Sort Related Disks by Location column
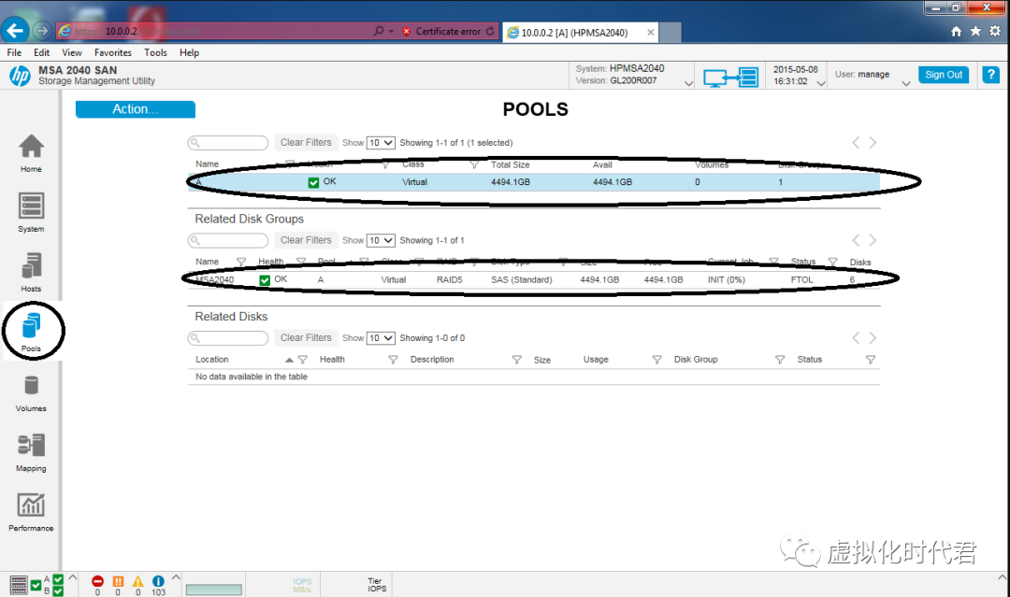Viewport: 1010px width, 597px height. coord(212,360)
